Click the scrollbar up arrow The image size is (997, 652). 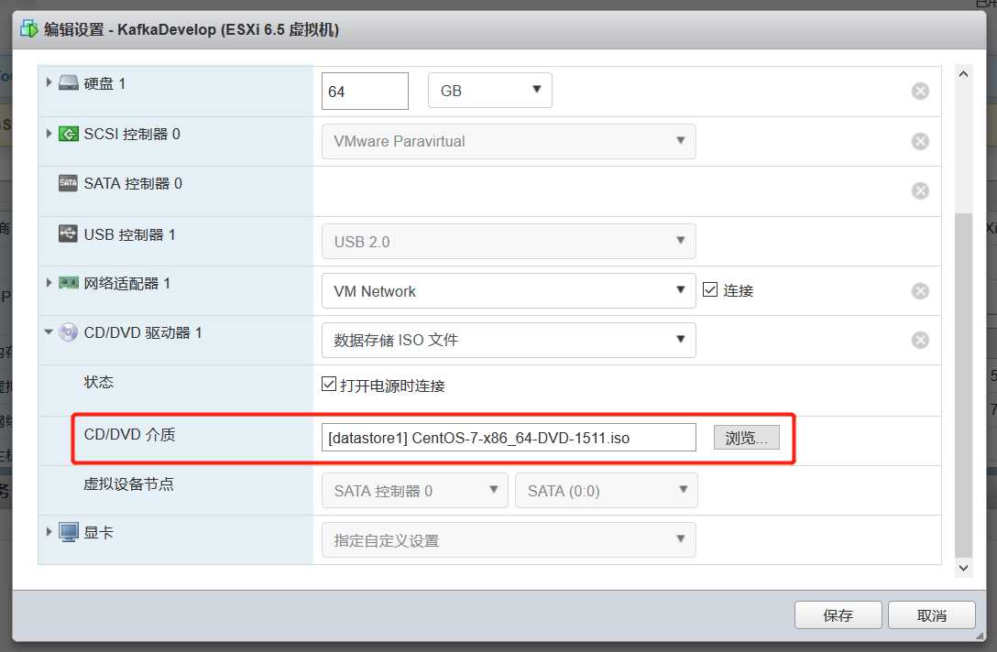coord(963,74)
